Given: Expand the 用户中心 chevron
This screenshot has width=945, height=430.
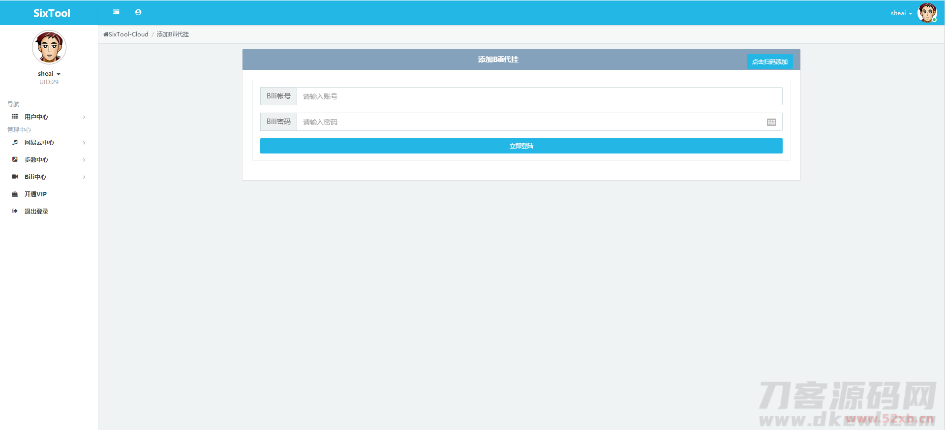Looking at the screenshot, I should (x=84, y=117).
